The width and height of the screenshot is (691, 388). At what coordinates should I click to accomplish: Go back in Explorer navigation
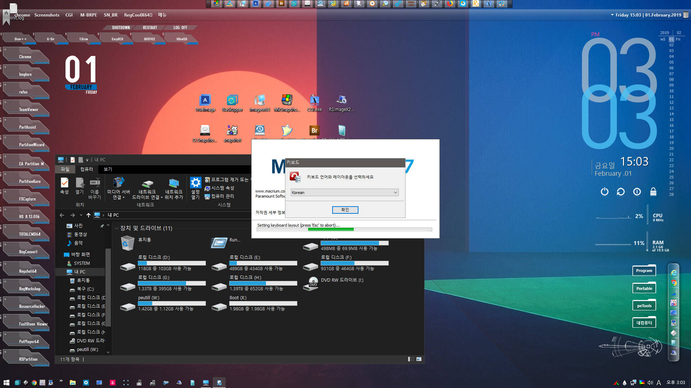[x=62, y=215]
